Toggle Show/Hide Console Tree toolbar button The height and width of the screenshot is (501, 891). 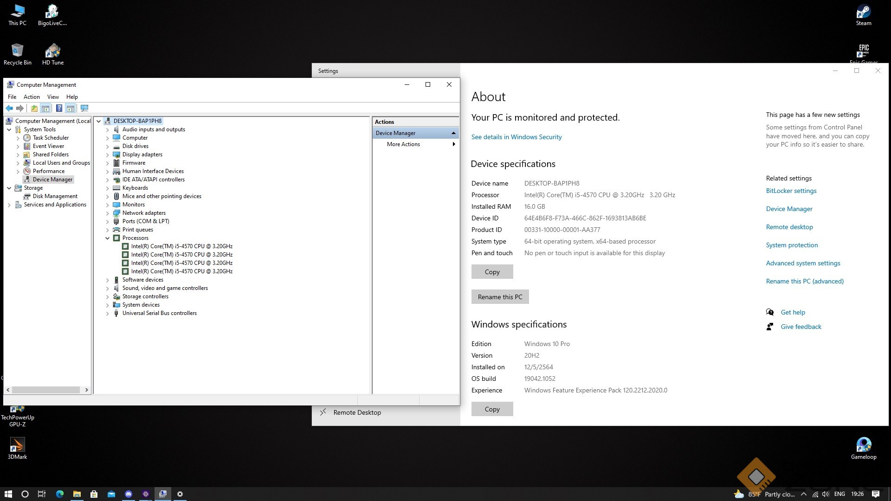pyautogui.click(x=45, y=108)
